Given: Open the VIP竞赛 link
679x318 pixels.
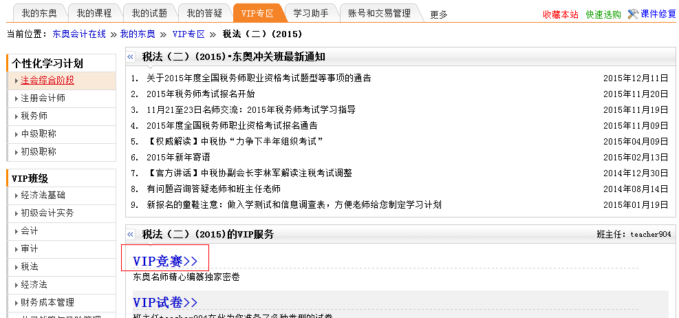Looking at the screenshot, I should [x=165, y=261].
